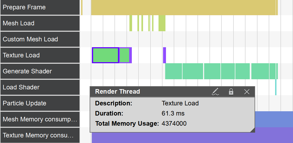Image resolution: width=293 pixels, height=143 pixels.
Task: Select the Mesh Load row label
Action: [x=40, y=23]
